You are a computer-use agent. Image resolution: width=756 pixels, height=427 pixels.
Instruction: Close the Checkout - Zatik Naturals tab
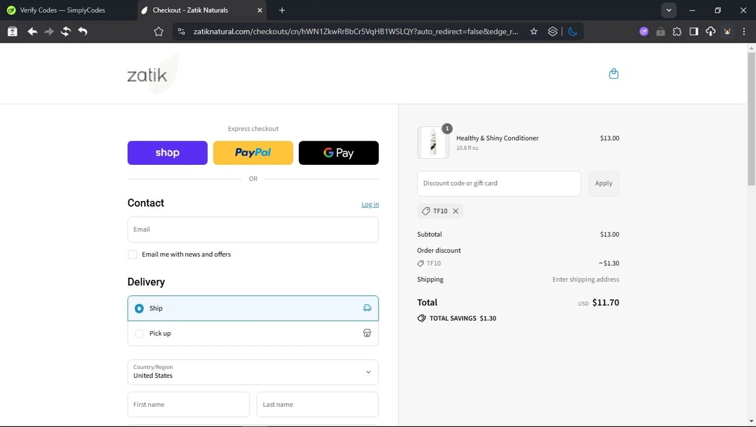(x=260, y=10)
